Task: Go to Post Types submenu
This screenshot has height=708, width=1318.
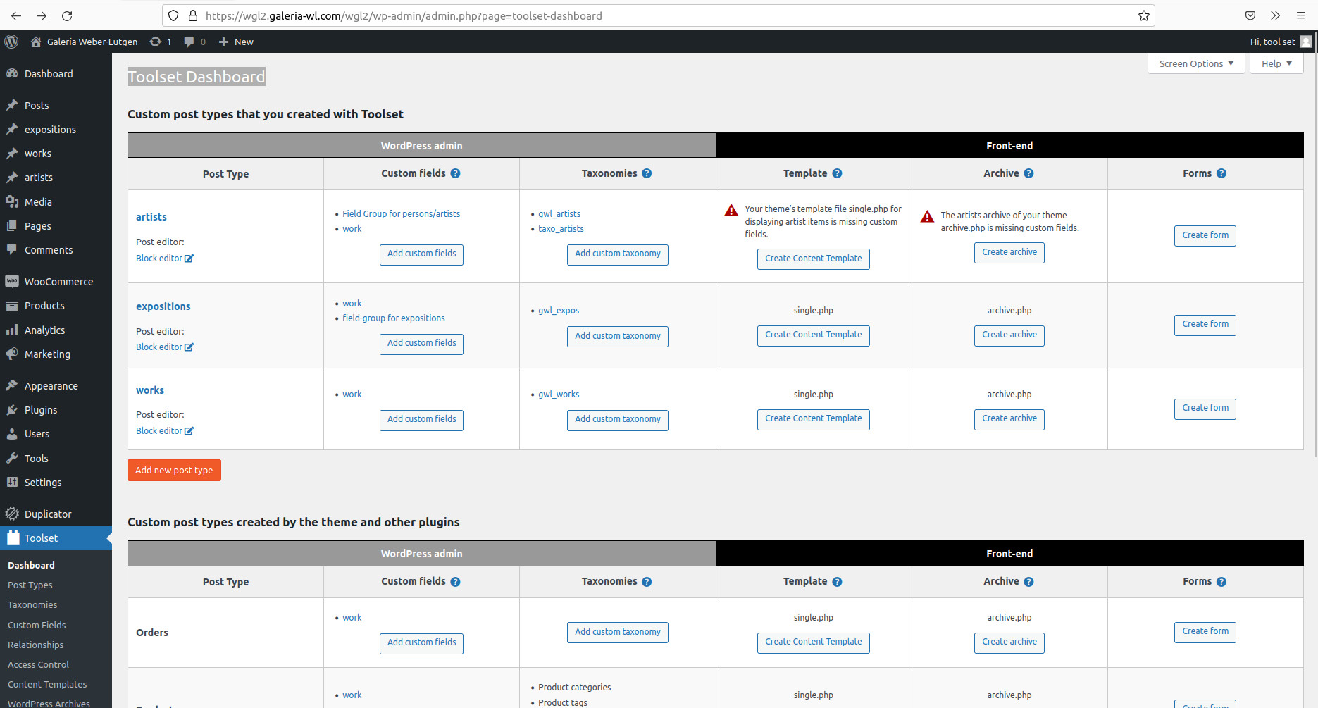Action: pos(30,585)
